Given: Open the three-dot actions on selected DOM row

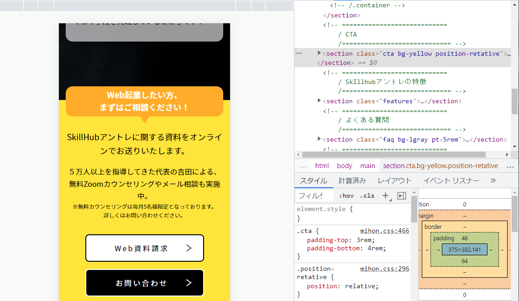Looking at the screenshot, I should point(299,53).
